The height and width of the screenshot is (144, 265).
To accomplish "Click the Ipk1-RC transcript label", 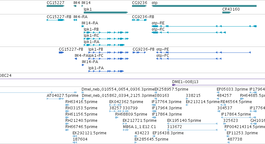I will click(x=91, y=36).
